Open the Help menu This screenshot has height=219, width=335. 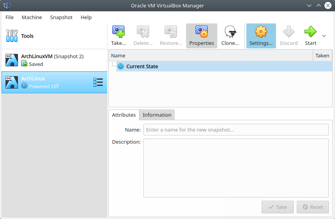86,17
